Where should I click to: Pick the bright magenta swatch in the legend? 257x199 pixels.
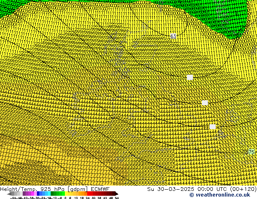point(32,194)
